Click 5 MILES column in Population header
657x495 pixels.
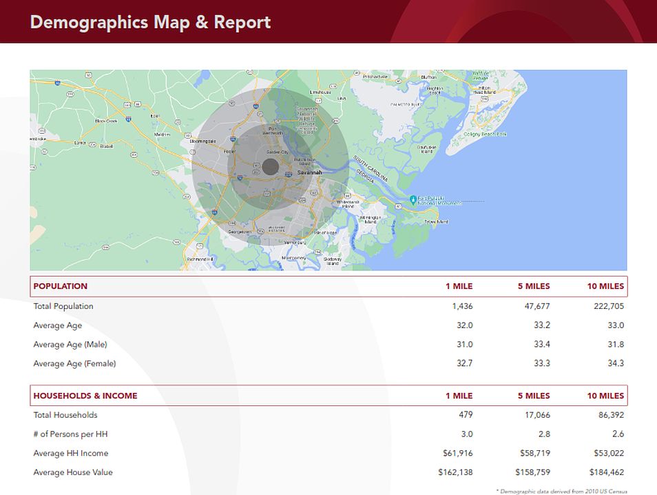pyautogui.click(x=534, y=286)
